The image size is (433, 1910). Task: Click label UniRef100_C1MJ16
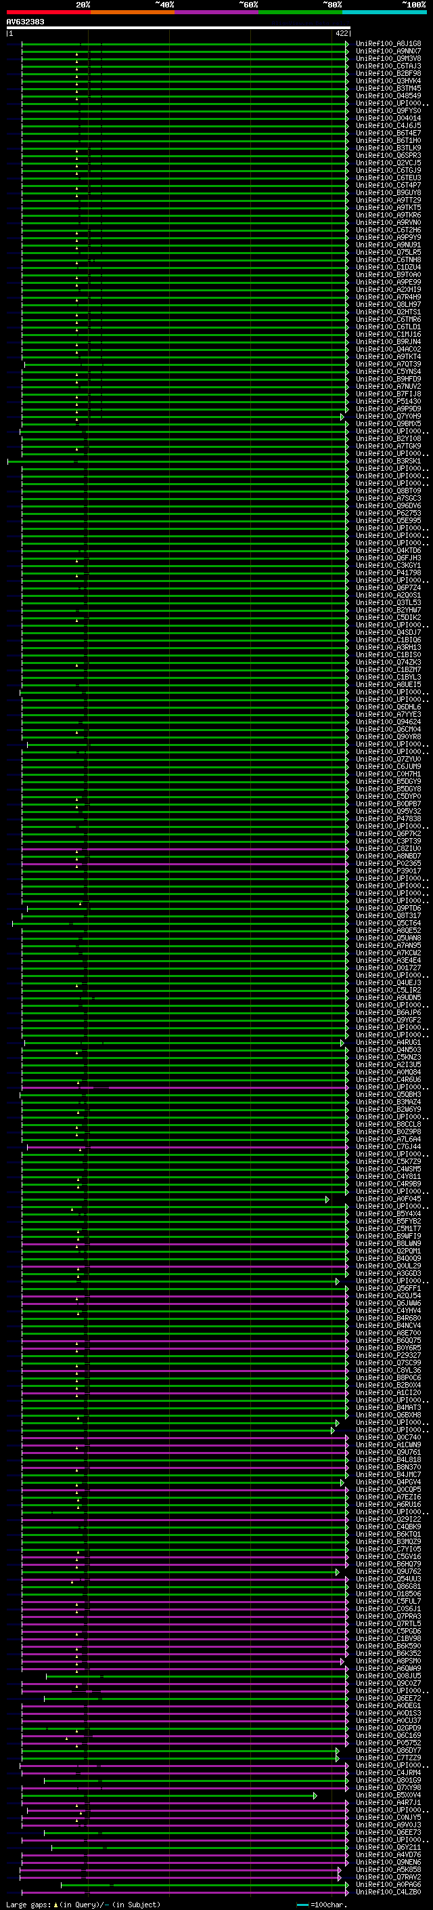(x=388, y=335)
